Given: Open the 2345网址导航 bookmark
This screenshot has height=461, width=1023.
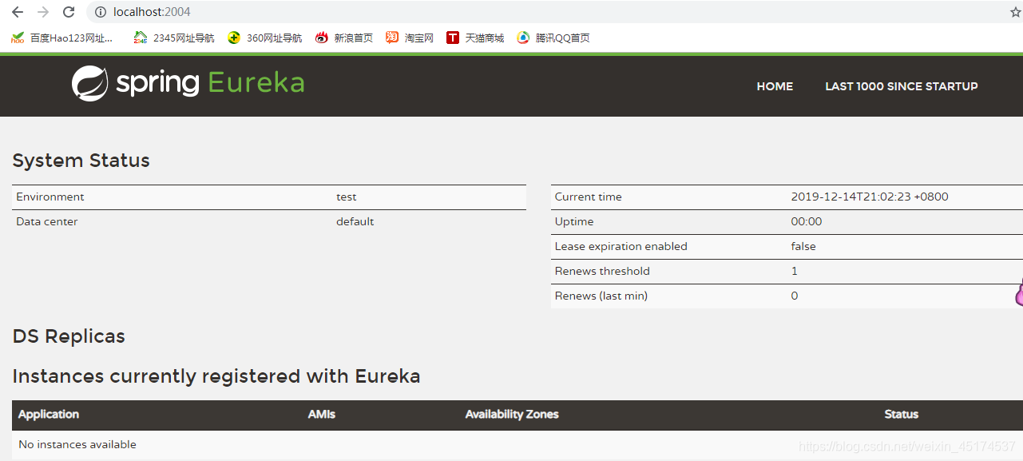Looking at the screenshot, I should point(174,38).
